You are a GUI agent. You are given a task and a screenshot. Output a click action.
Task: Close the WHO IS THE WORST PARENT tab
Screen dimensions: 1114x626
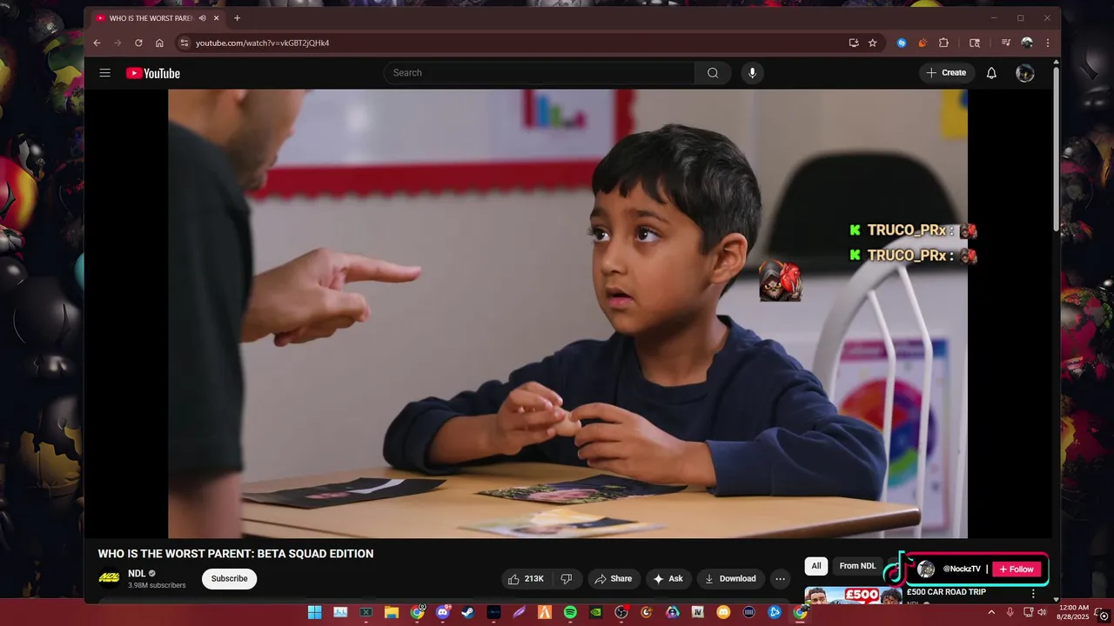pos(217,18)
